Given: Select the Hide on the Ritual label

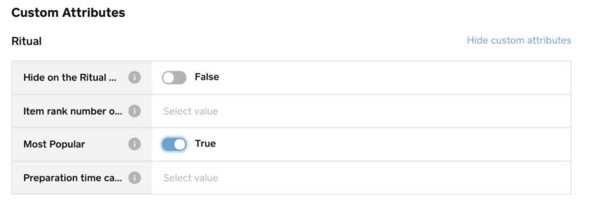Looking at the screenshot, I should pyautogui.click(x=70, y=77).
